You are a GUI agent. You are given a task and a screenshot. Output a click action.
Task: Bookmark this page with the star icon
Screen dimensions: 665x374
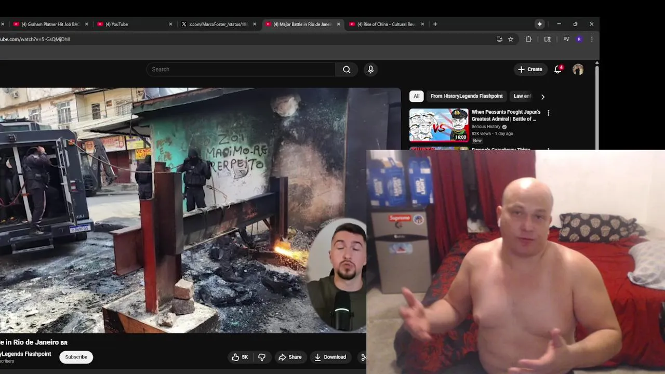[511, 39]
